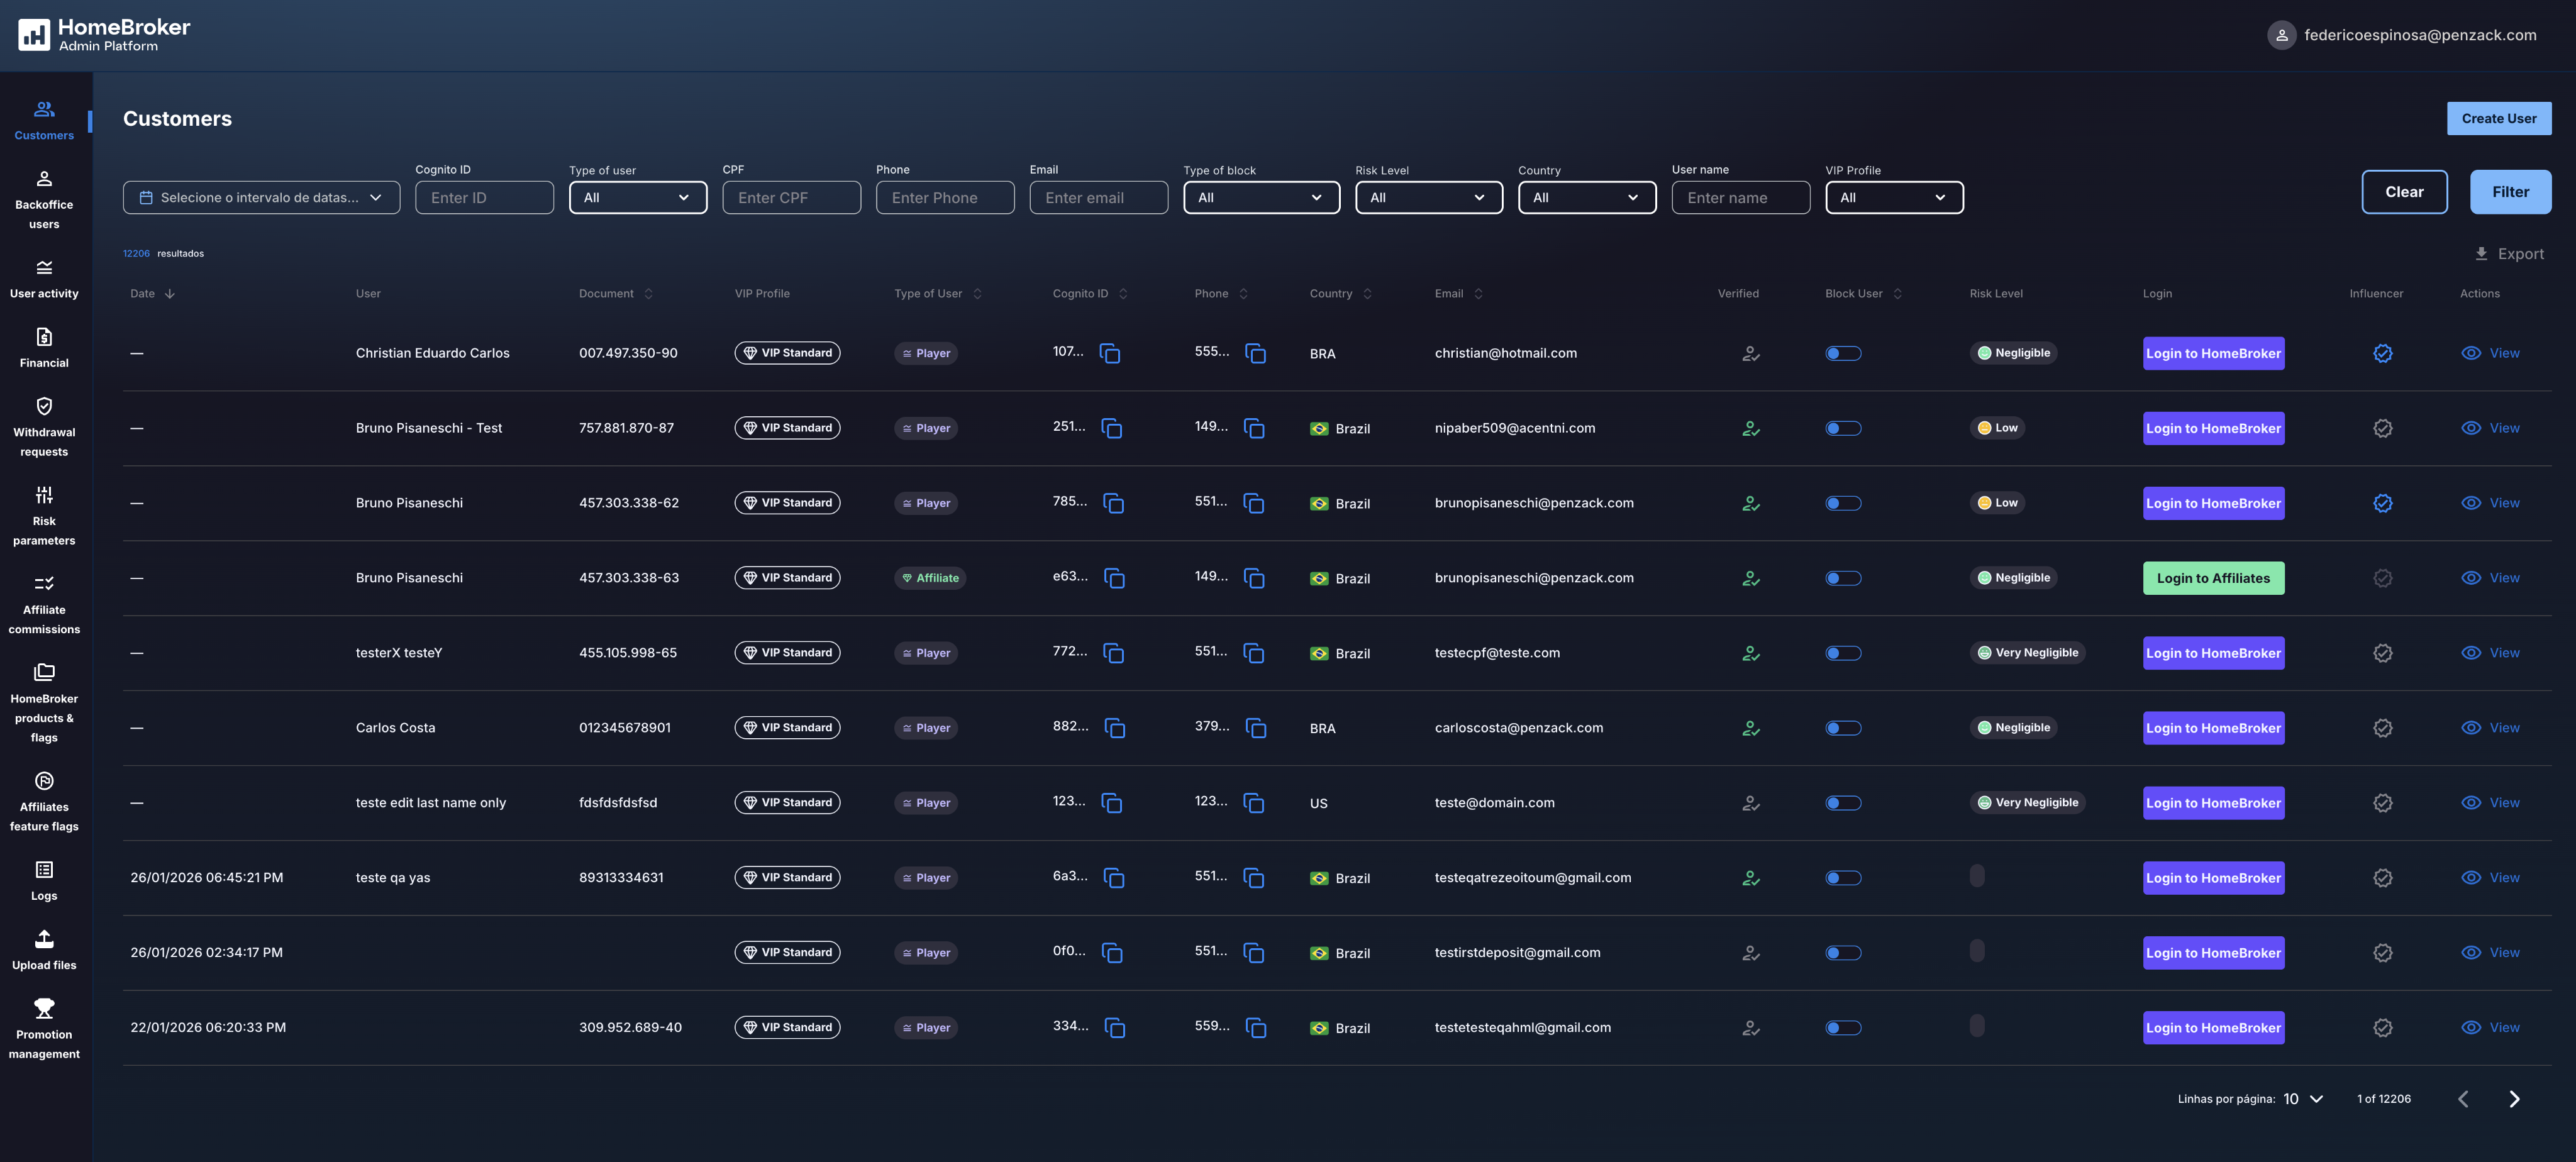This screenshot has width=2576, height=1162.
Task: Click into the Enter email filter field
Action: 1098,198
